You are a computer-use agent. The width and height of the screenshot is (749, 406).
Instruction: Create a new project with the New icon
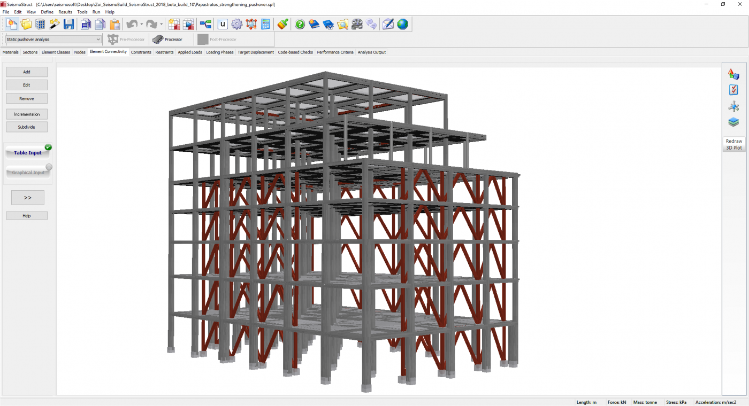click(12, 24)
